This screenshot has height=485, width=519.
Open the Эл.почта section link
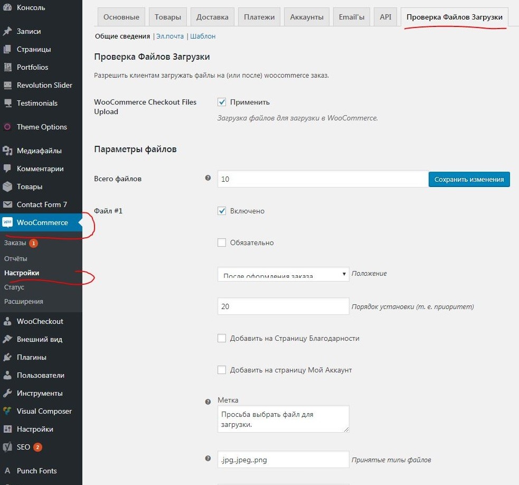click(x=170, y=36)
